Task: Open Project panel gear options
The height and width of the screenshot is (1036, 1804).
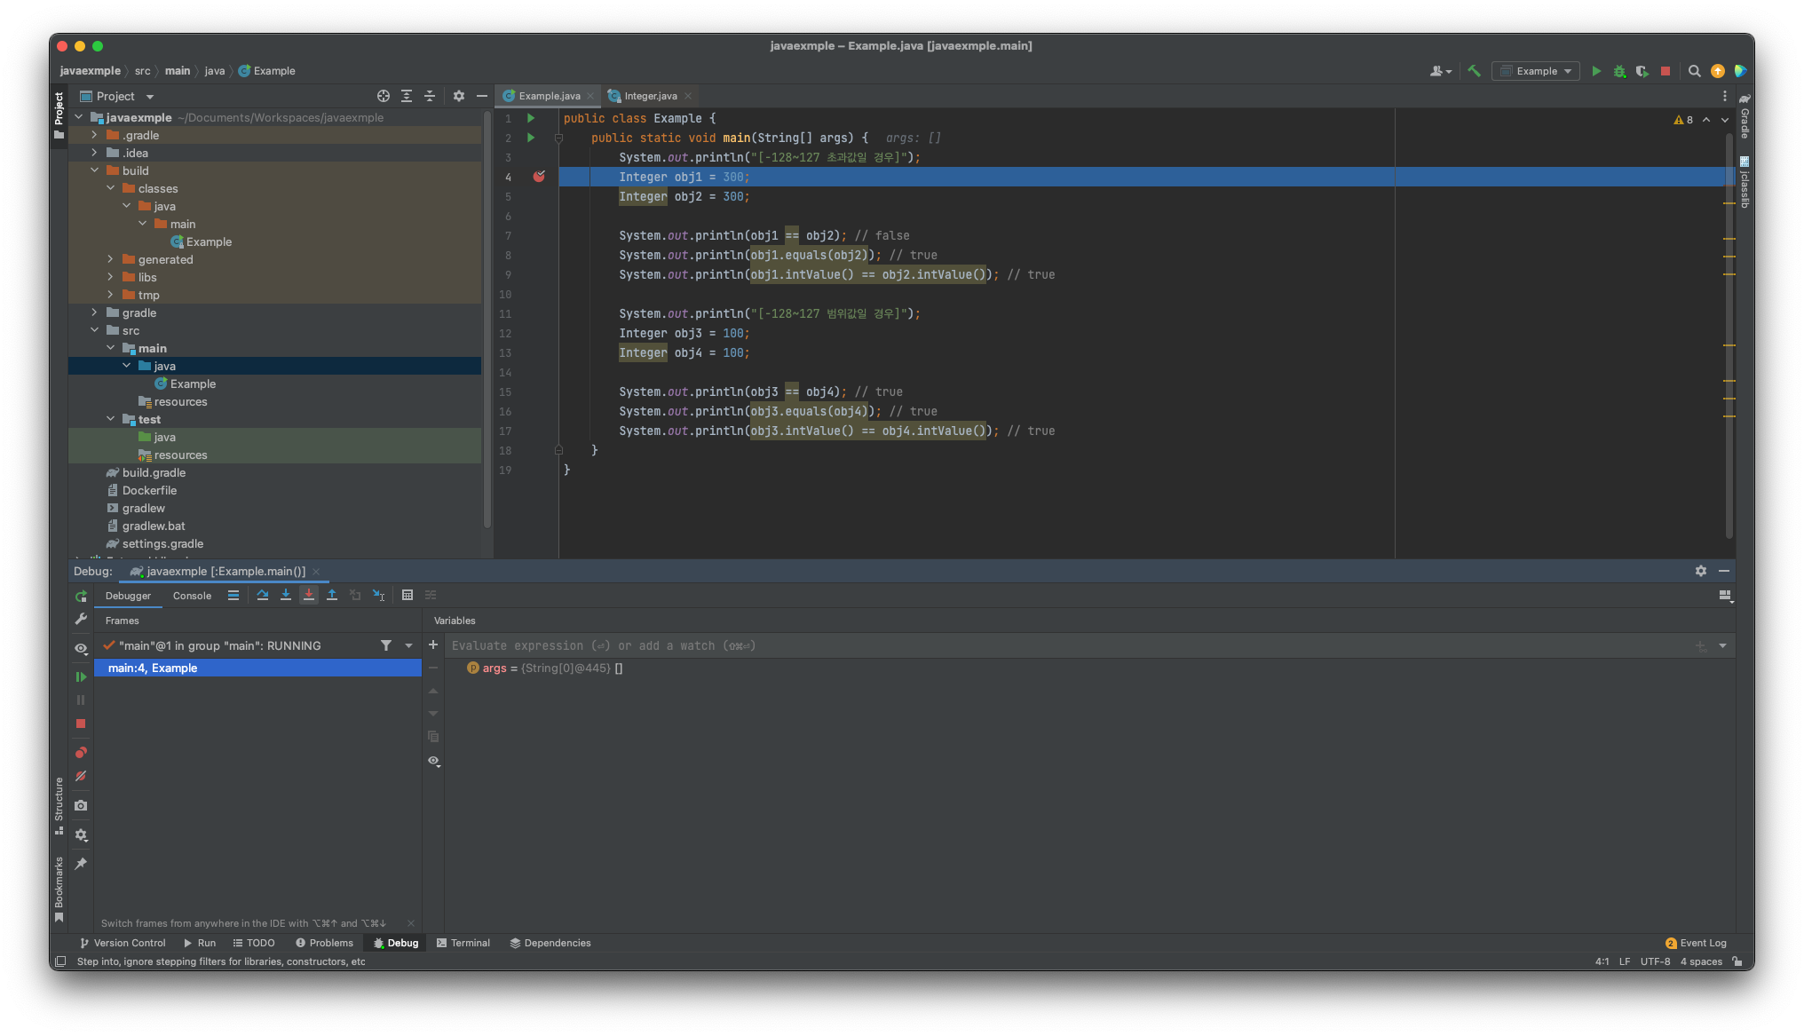Action: pyautogui.click(x=459, y=96)
